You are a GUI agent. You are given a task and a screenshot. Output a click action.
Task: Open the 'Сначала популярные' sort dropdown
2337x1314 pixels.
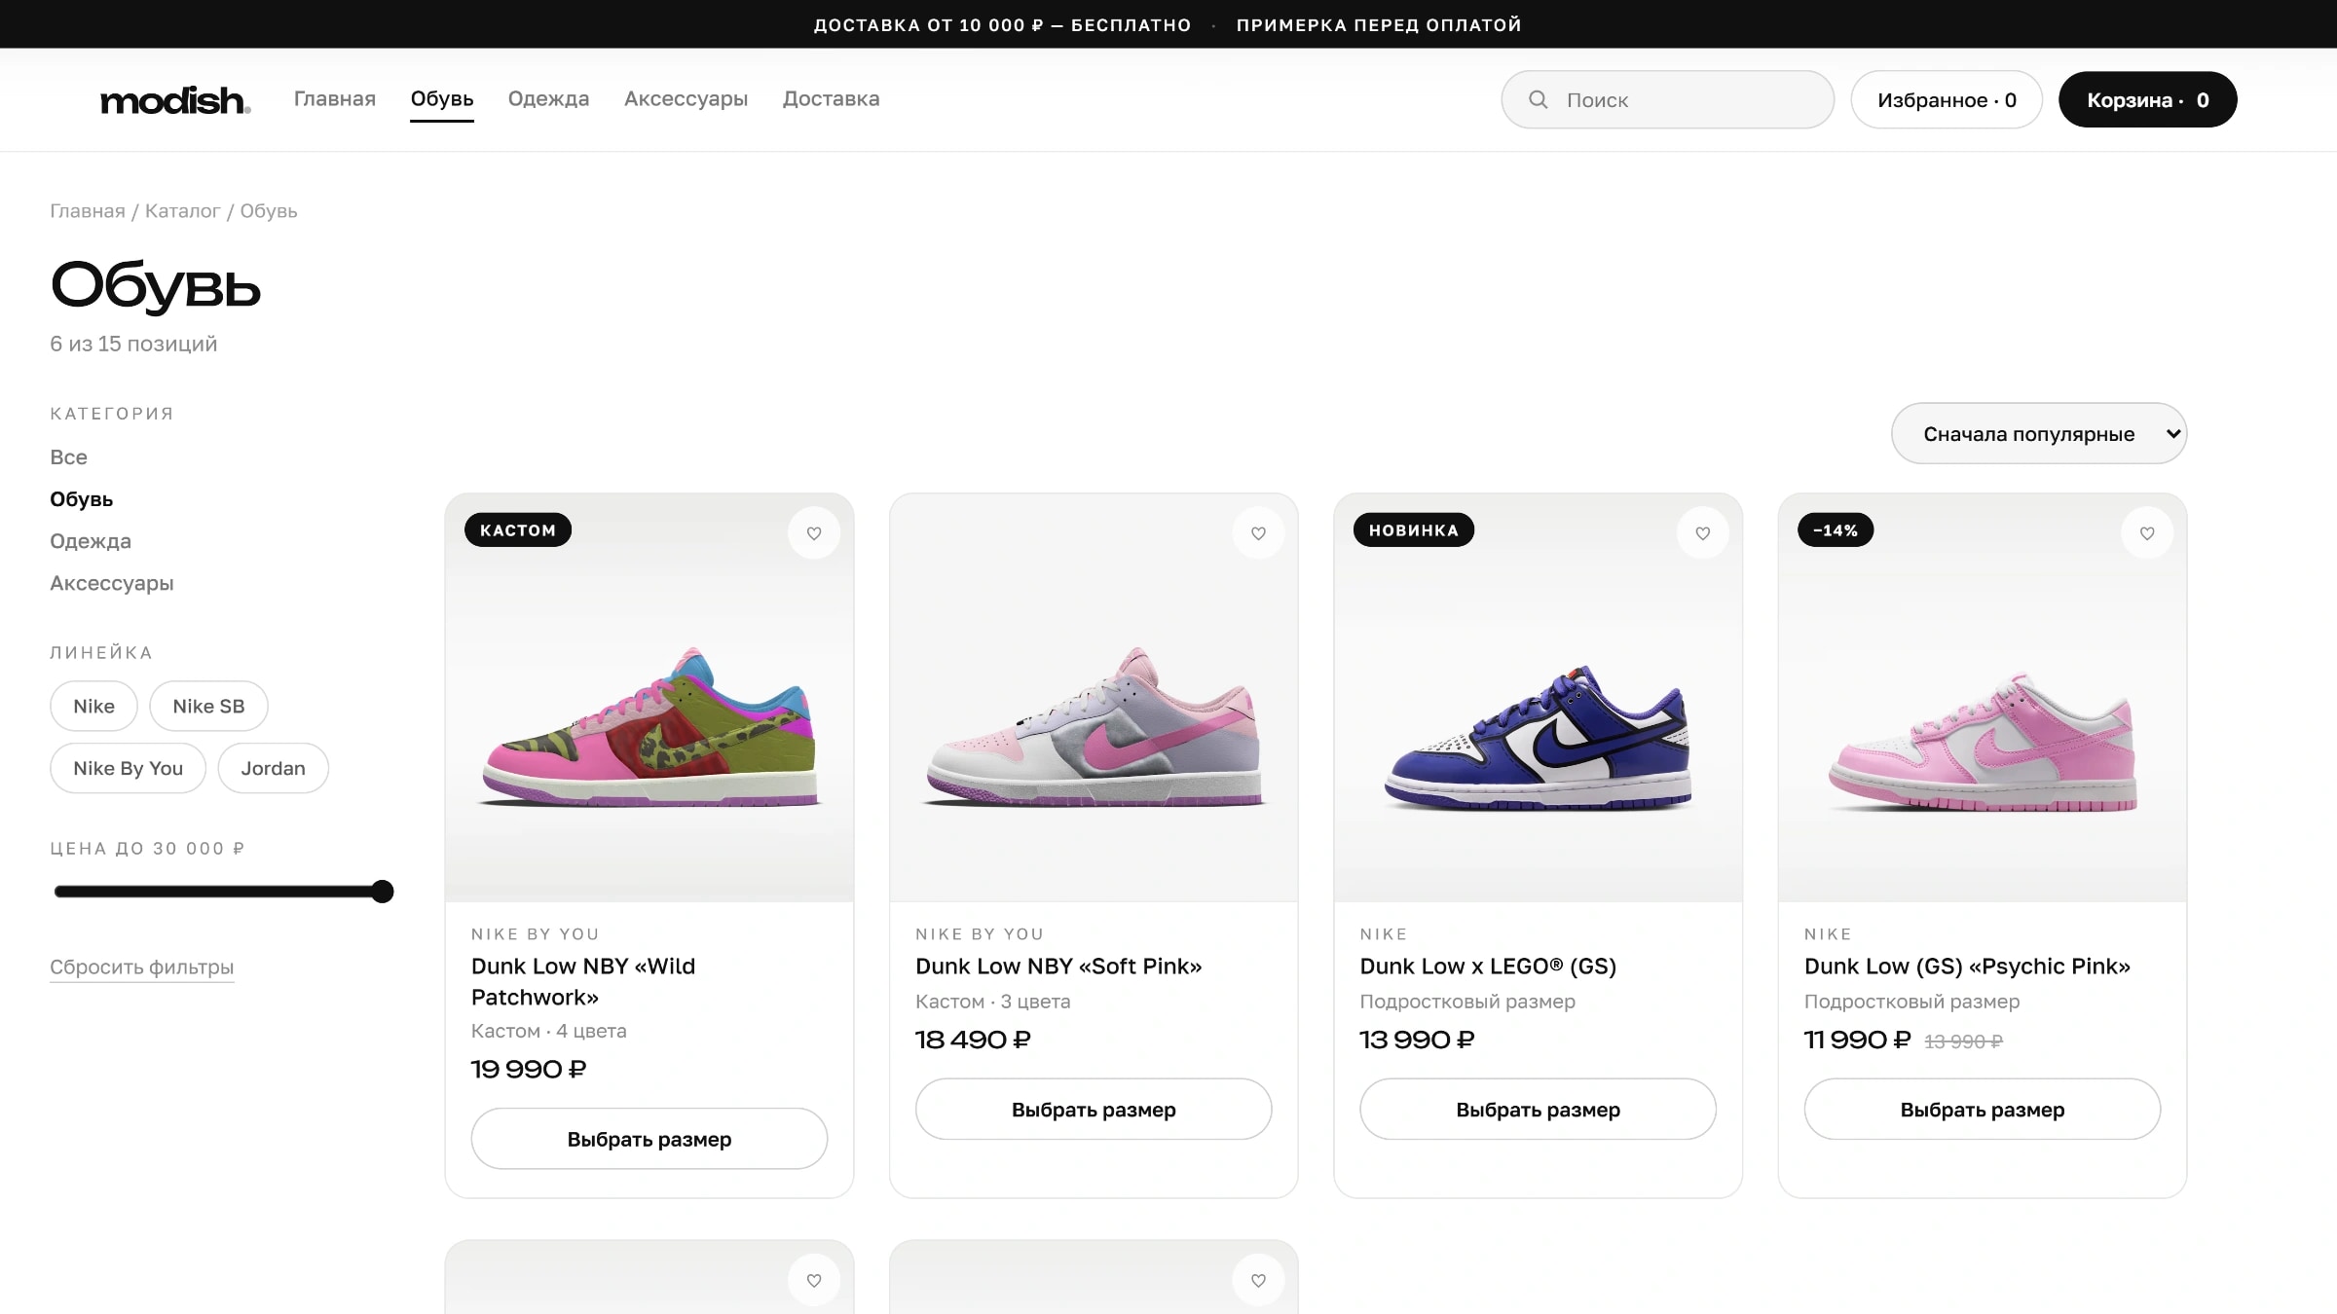(2038, 433)
